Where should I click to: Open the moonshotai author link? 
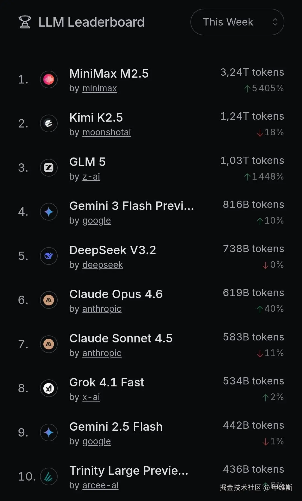pos(107,132)
